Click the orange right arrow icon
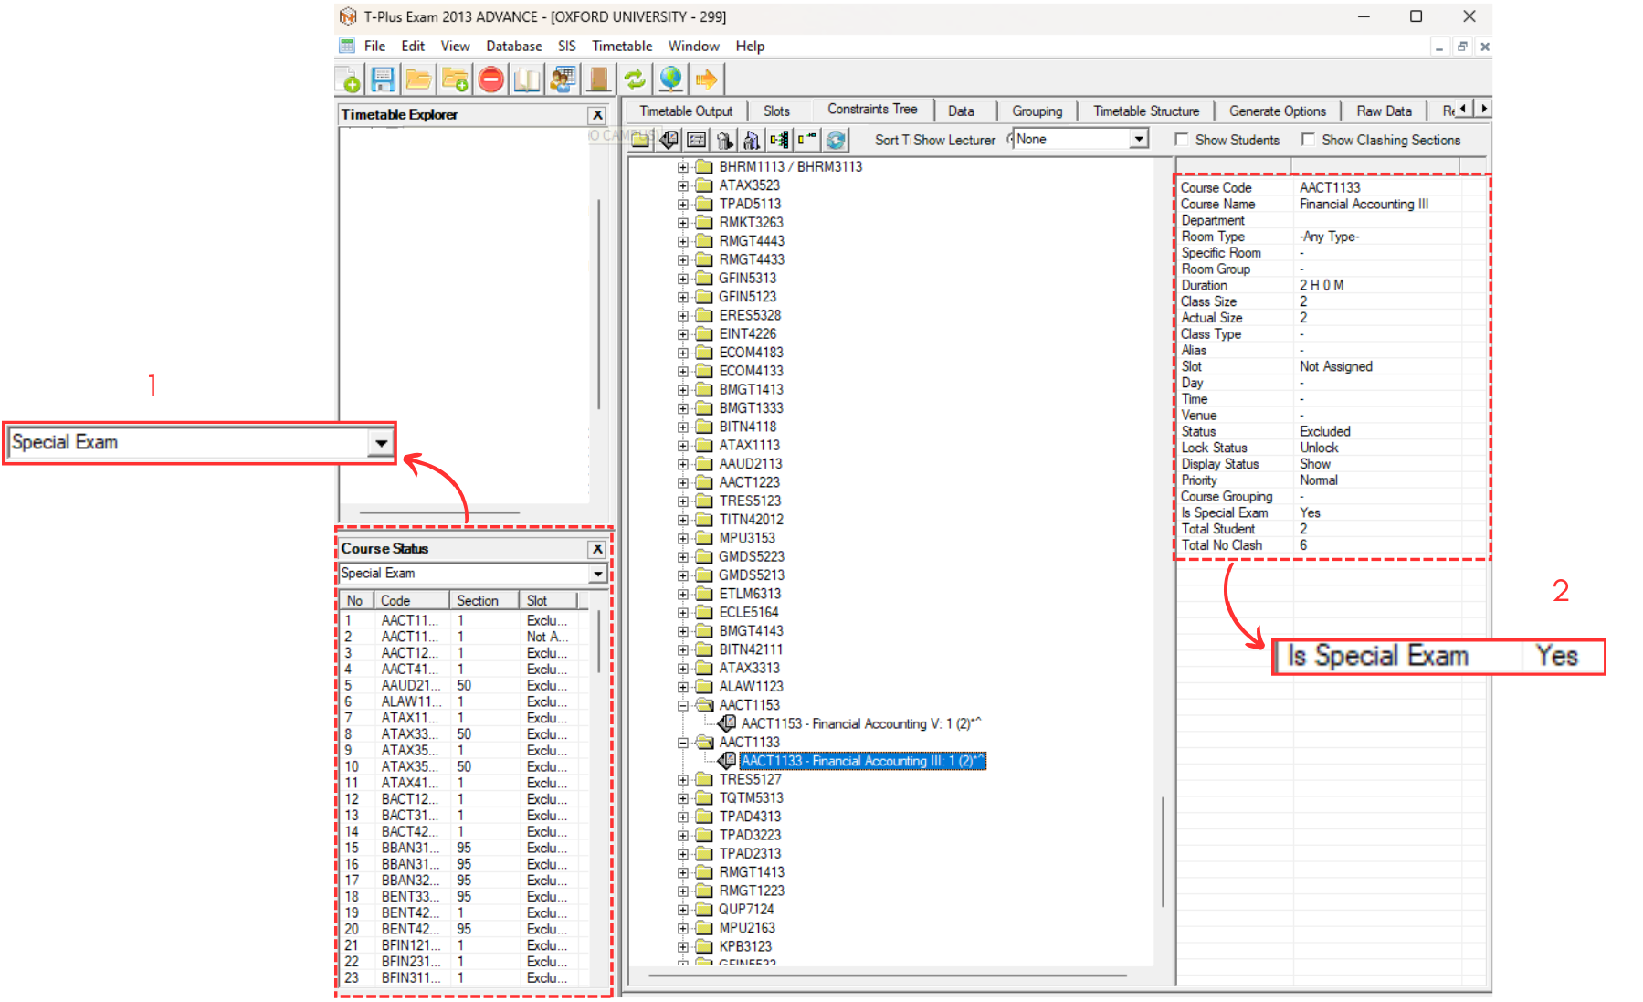The width and height of the screenshot is (1643, 1002). tap(706, 80)
